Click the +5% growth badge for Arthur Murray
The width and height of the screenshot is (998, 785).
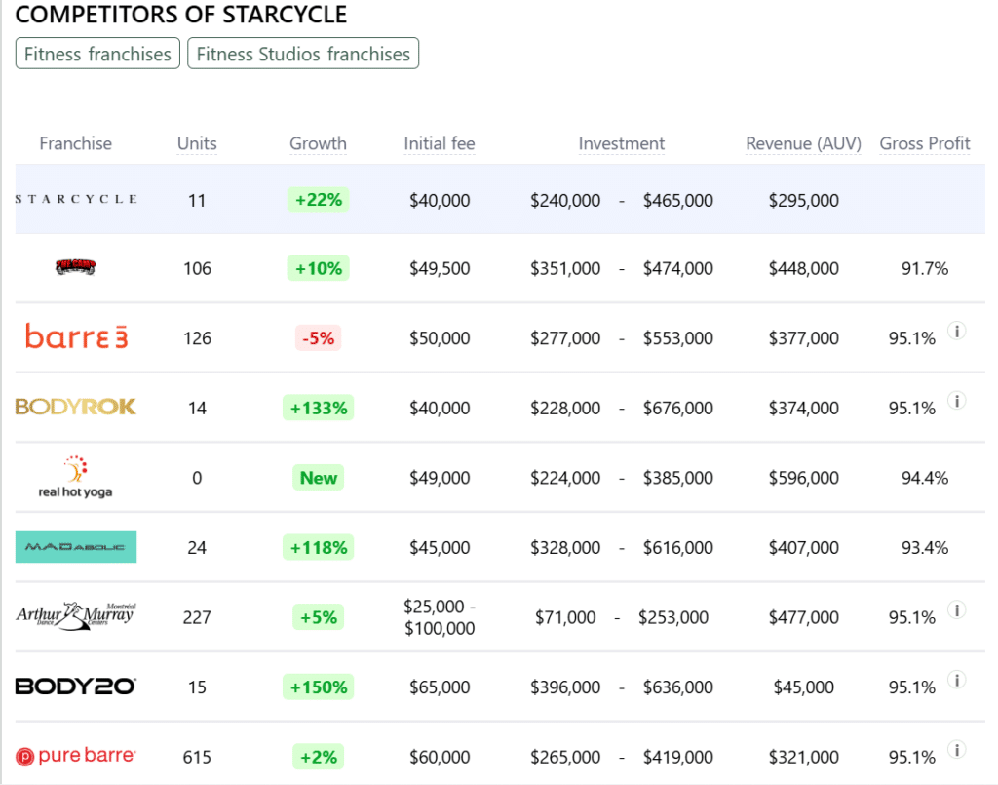point(319,617)
